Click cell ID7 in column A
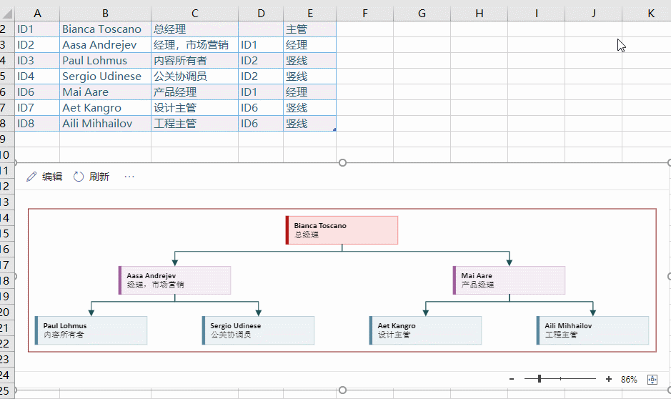The width and height of the screenshot is (671, 399). (x=37, y=108)
